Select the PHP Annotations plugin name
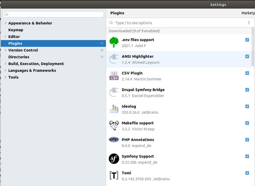This screenshot has height=186, width=255. [x=138, y=140]
